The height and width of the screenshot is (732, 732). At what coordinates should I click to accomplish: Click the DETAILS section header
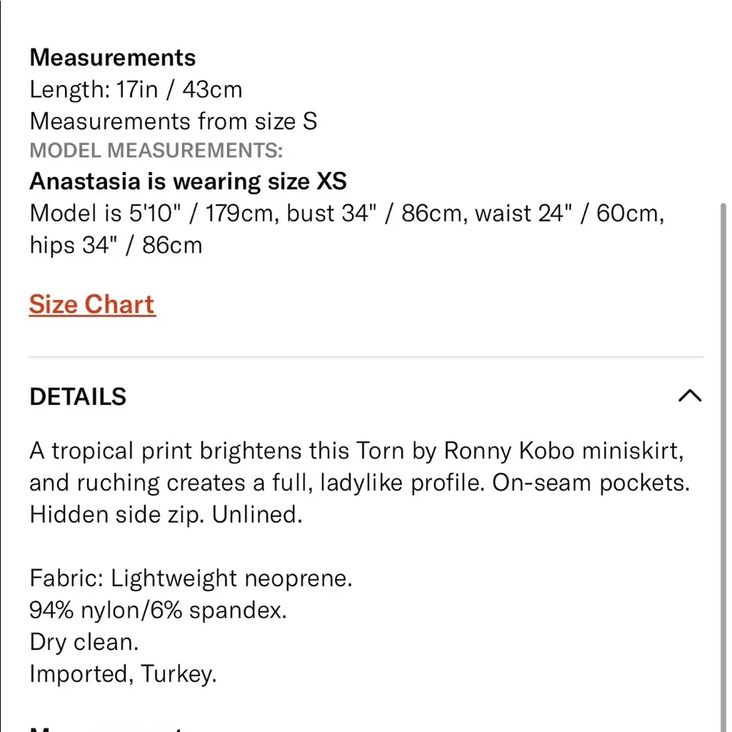pos(78,396)
